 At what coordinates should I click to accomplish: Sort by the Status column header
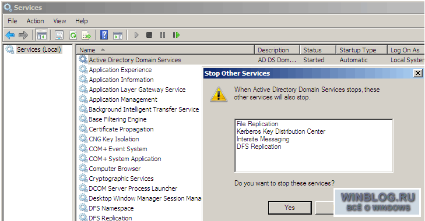[318, 50]
